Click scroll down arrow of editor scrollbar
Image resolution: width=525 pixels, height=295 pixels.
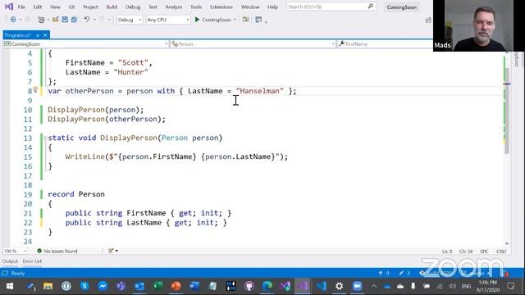pyautogui.click(x=507, y=243)
